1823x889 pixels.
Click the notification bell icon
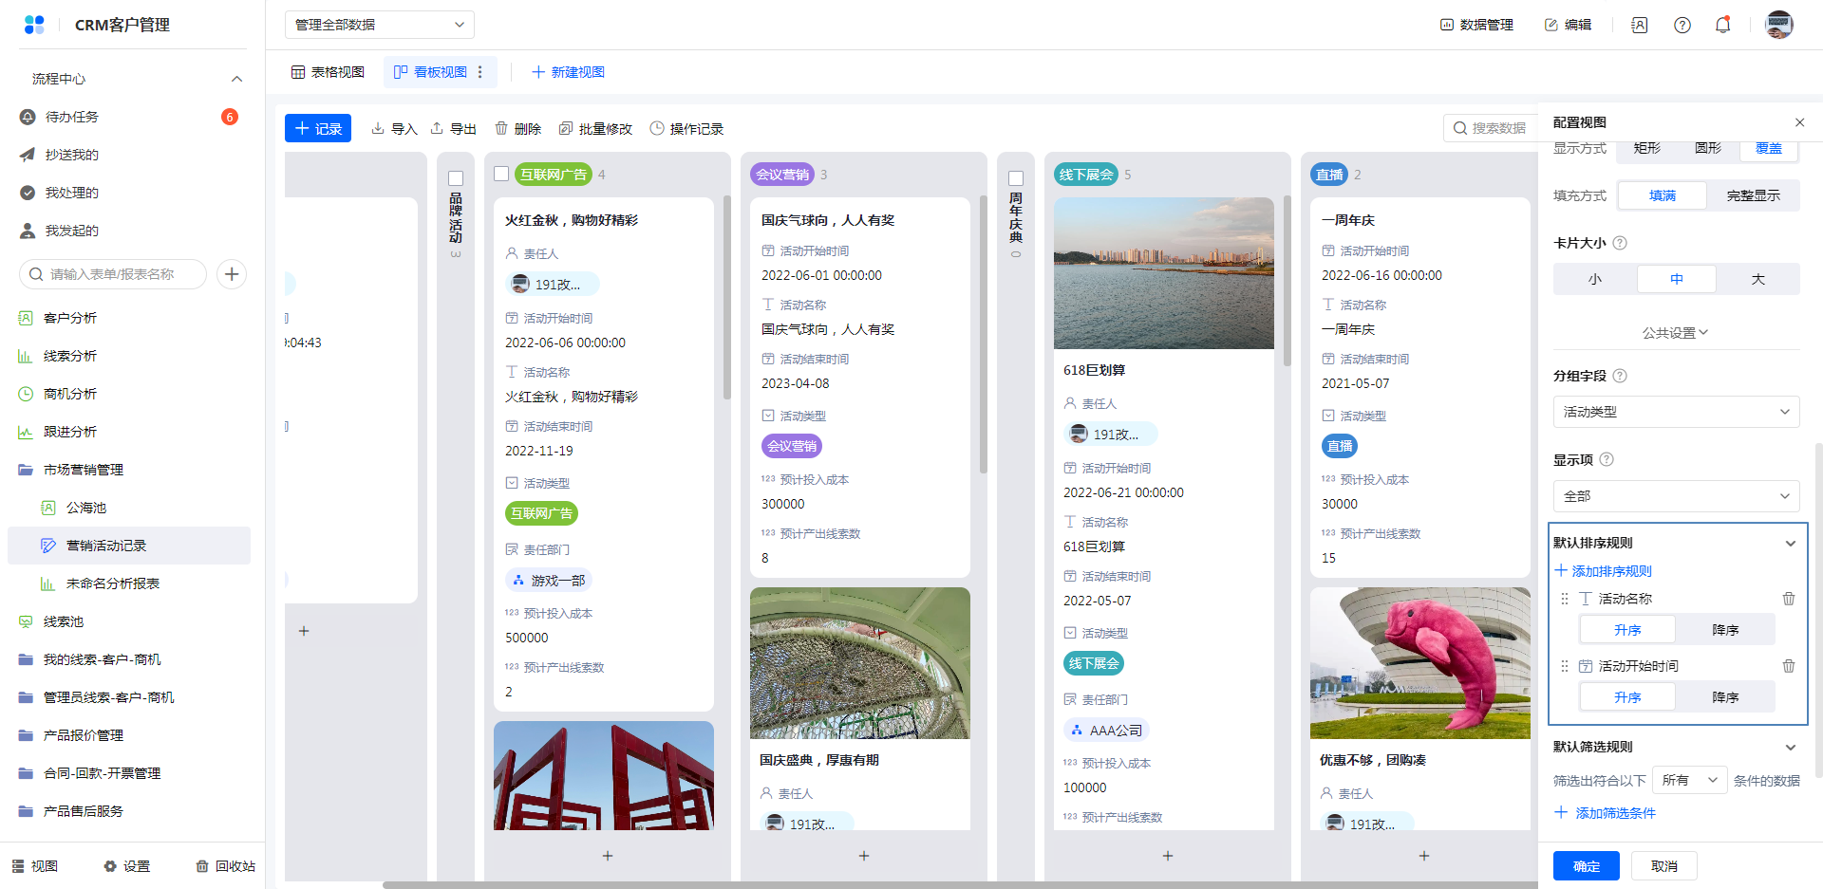pos(1722,25)
